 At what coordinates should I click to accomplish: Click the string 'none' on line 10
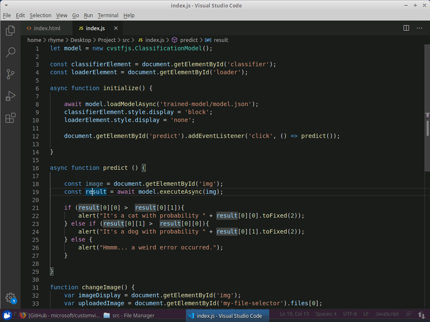pyautogui.click(x=181, y=120)
